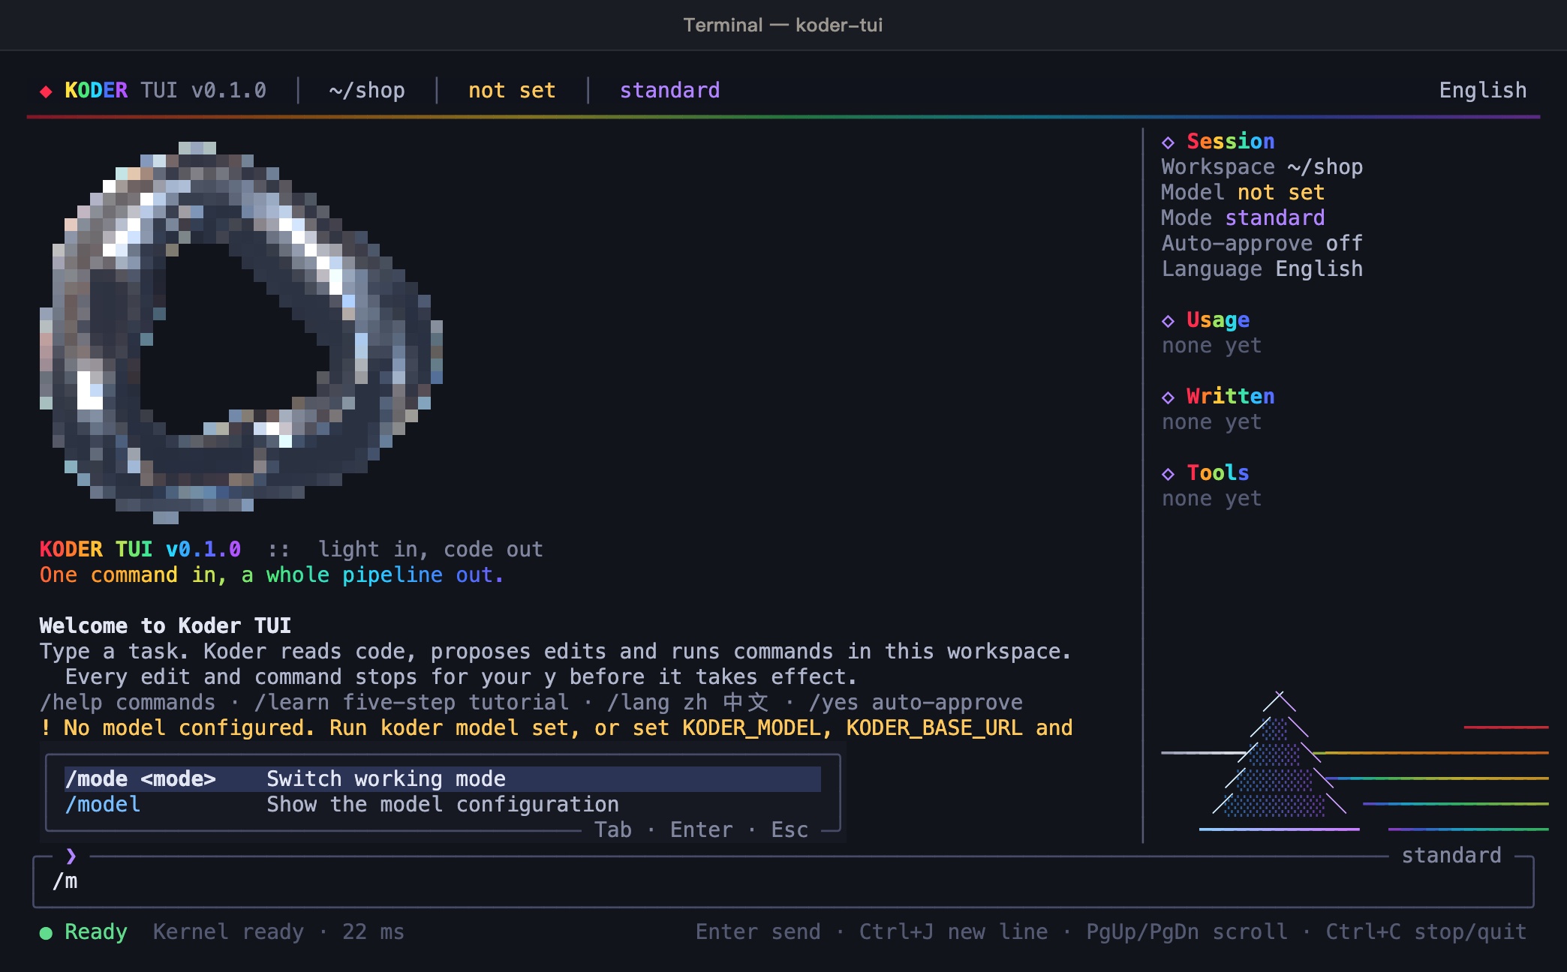Click the 'Kernel ready · 22 ms' status text
The width and height of the screenshot is (1567, 972).
click(x=278, y=931)
